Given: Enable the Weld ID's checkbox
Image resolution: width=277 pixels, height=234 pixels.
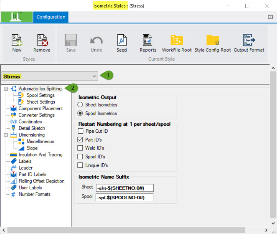Looking at the screenshot, I should coord(80,148).
